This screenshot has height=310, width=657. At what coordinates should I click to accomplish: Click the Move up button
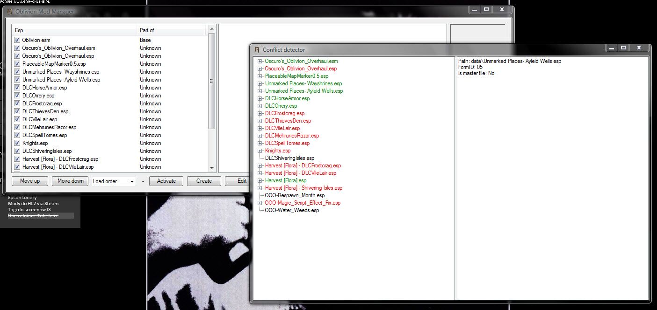[x=30, y=181]
